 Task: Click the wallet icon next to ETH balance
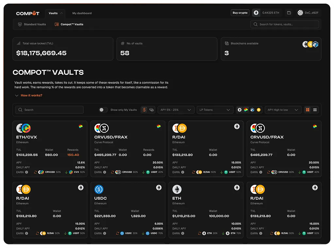coord(289,12)
